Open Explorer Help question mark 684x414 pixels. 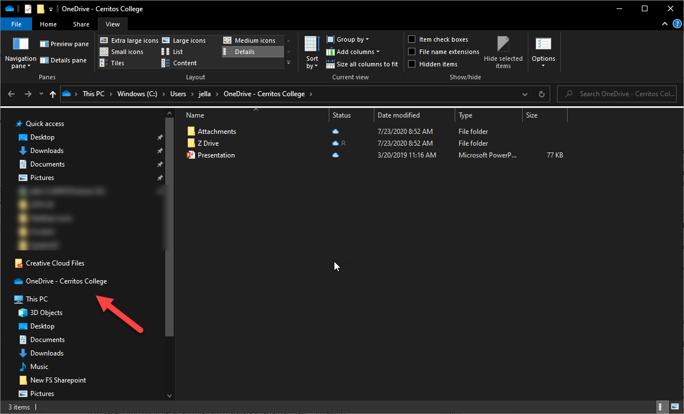click(x=676, y=24)
